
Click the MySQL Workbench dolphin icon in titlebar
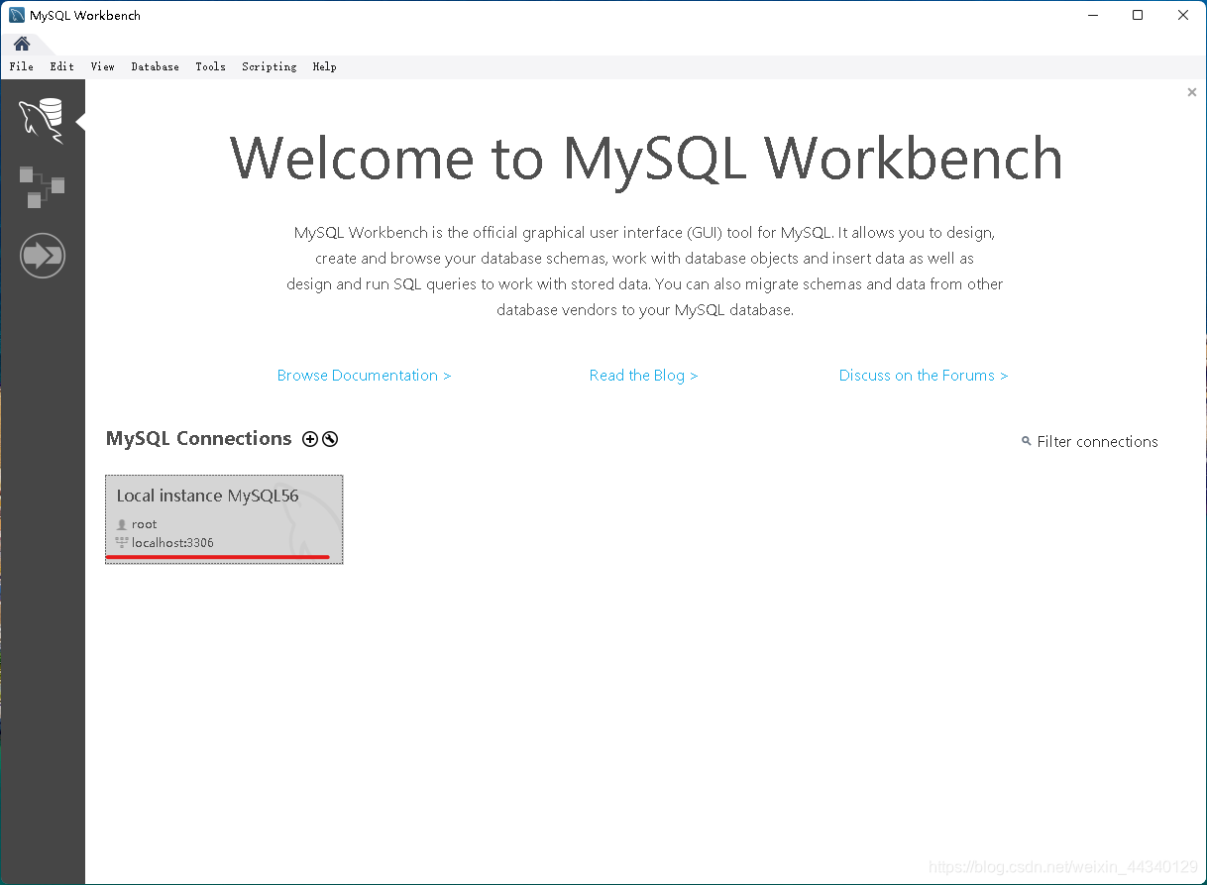click(x=14, y=14)
